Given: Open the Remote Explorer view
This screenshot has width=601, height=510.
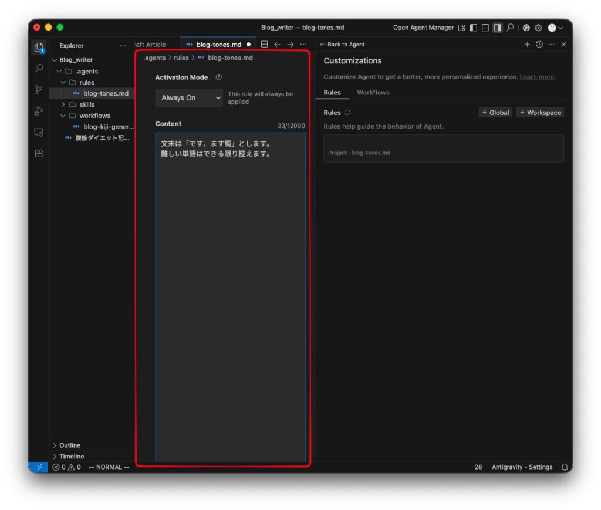Looking at the screenshot, I should tap(39, 132).
